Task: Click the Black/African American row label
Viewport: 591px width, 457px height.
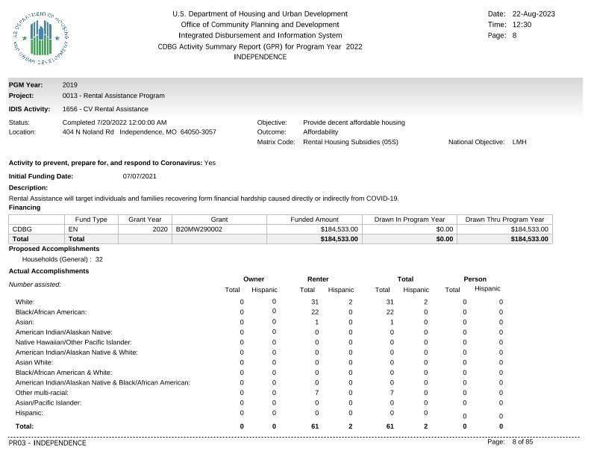Action: (x=51, y=312)
